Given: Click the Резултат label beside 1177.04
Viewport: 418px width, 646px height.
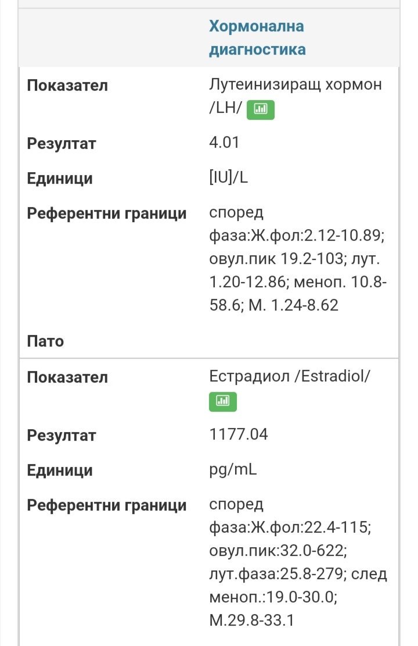Looking at the screenshot, I should (62, 436).
